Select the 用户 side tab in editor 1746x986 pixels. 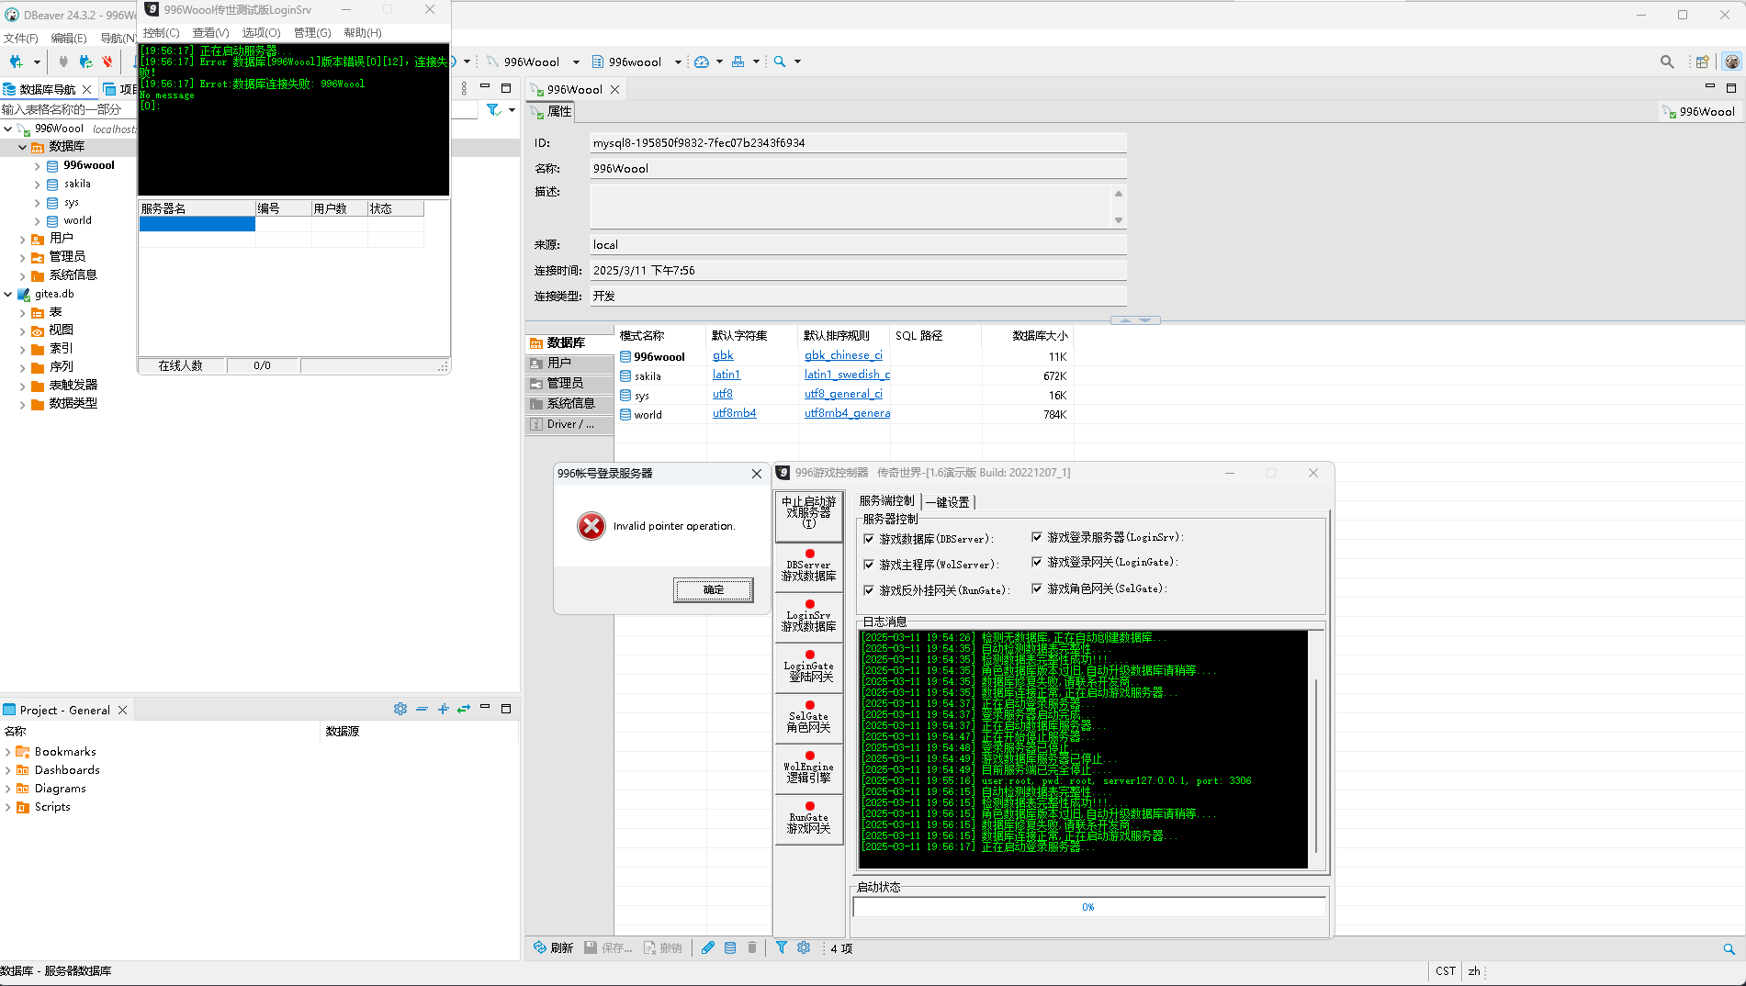[569, 363]
